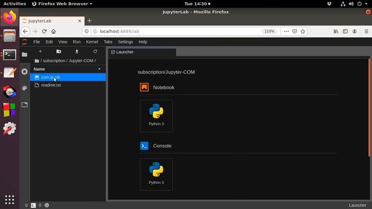Open the Firefox hamburger menu
The height and width of the screenshot is (209, 372).
coord(366,31)
